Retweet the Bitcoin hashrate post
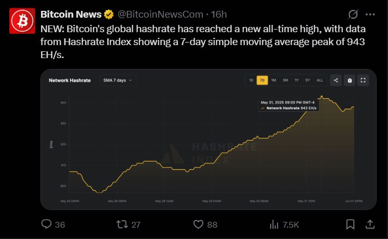The height and width of the screenshot is (239, 388). pyautogui.click(x=122, y=224)
